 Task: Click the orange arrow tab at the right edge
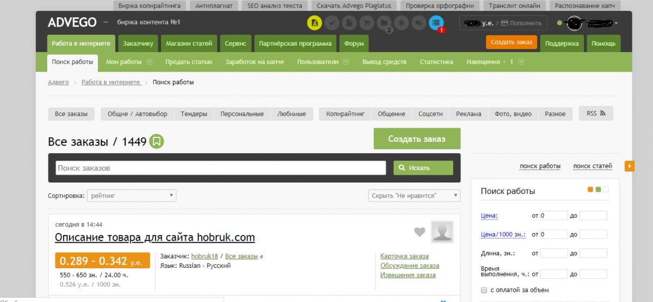[x=630, y=166]
